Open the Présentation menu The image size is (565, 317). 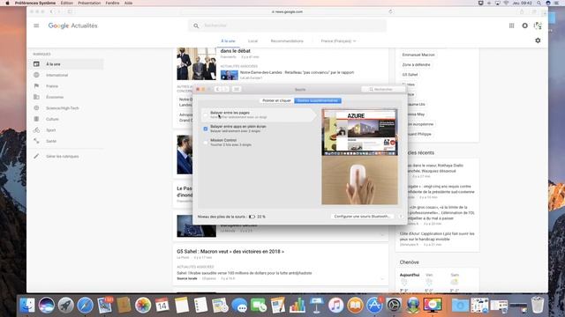[x=89, y=3]
